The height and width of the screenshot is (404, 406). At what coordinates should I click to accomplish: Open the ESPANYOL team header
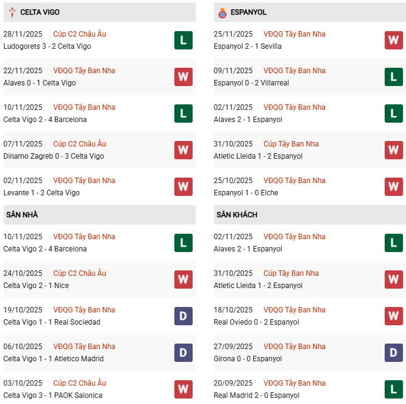(x=249, y=12)
